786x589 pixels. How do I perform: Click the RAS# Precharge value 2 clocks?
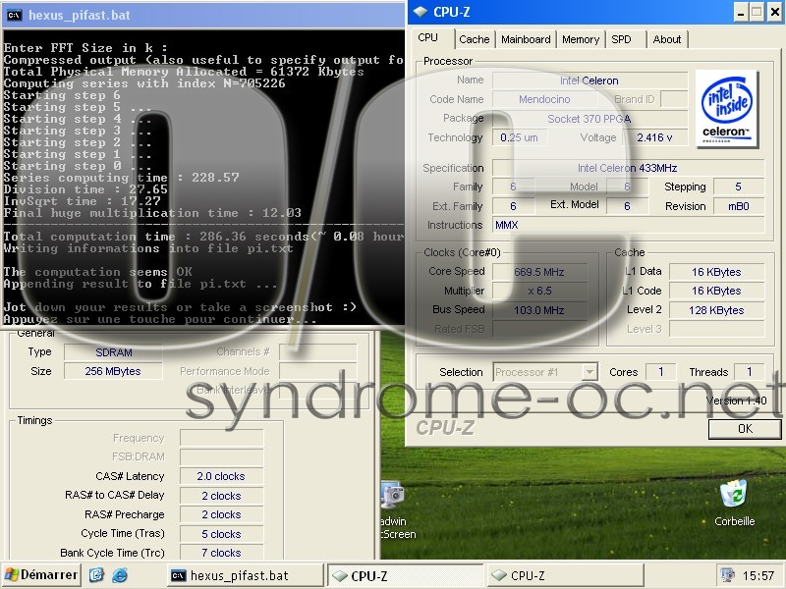click(222, 514)
